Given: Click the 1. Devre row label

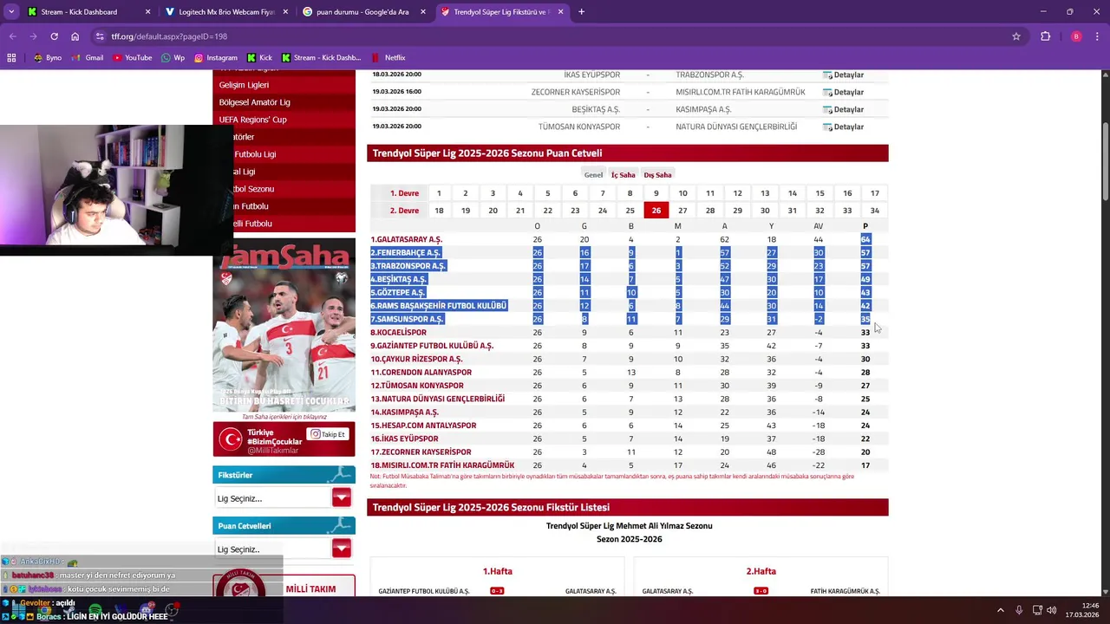Looking at the screenshot, I should coord(404,193).
